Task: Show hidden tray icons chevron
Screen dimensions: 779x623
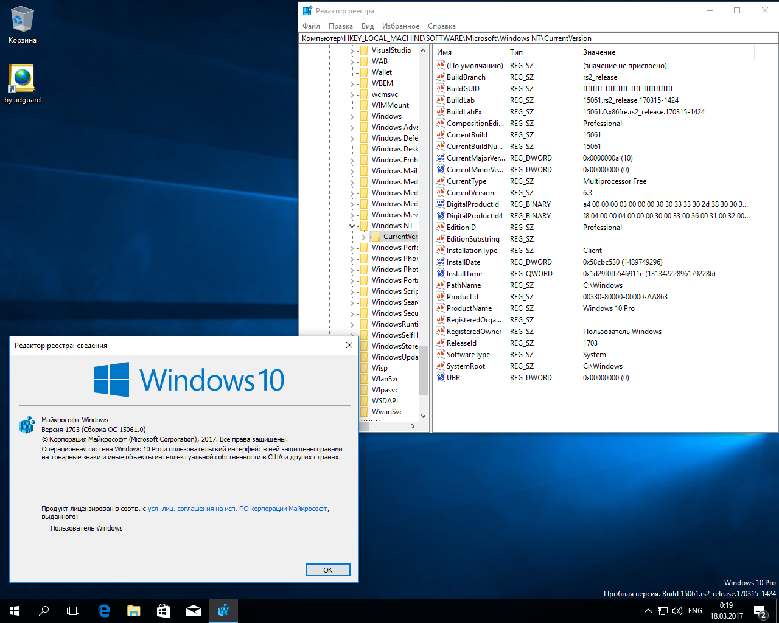Action: point(648,611)
